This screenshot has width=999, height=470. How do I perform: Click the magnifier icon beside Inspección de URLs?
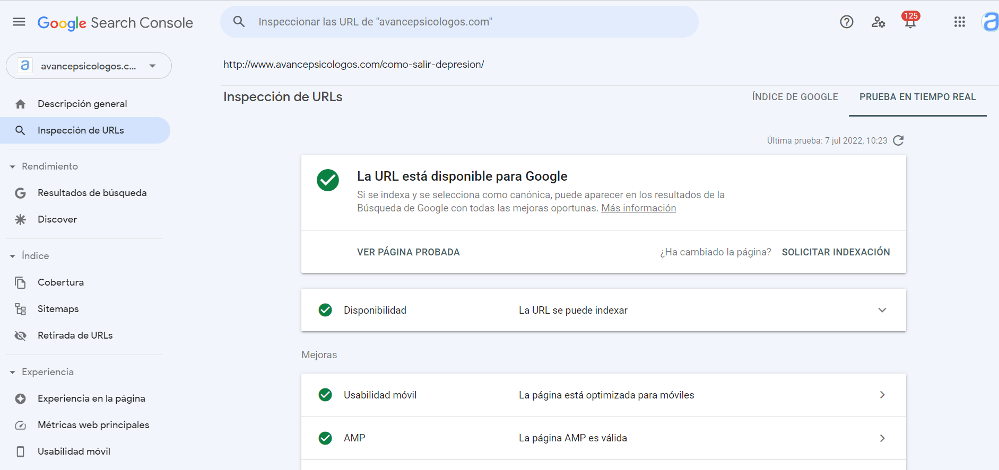[20, 130]
